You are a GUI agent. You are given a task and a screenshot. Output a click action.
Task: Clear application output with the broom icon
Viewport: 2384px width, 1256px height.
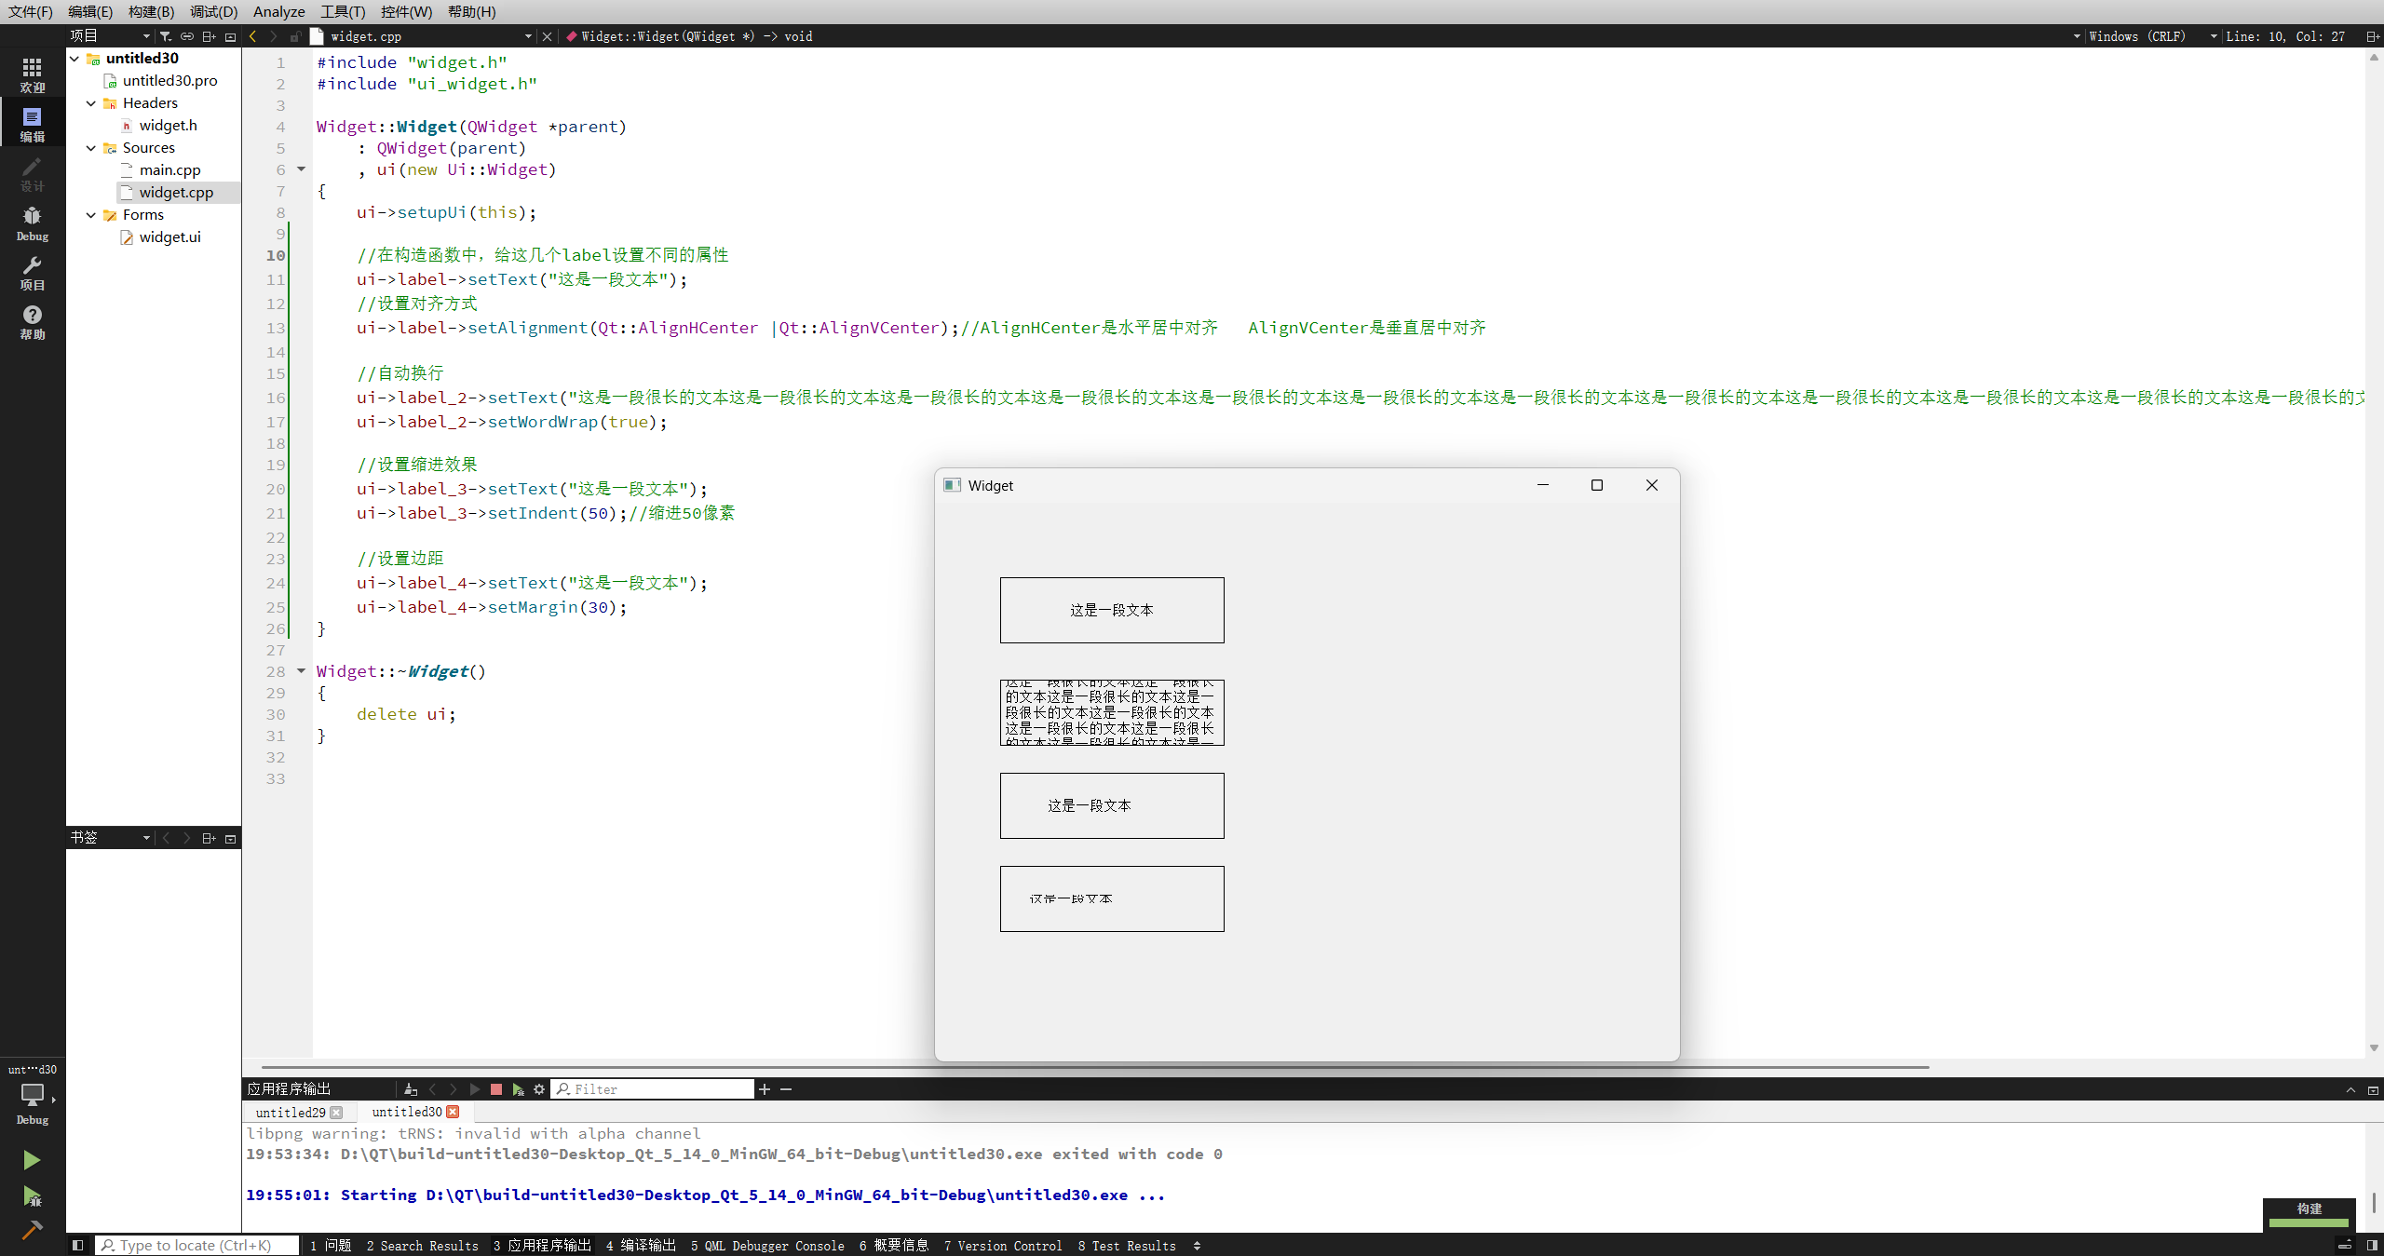tap(411, 1089)
